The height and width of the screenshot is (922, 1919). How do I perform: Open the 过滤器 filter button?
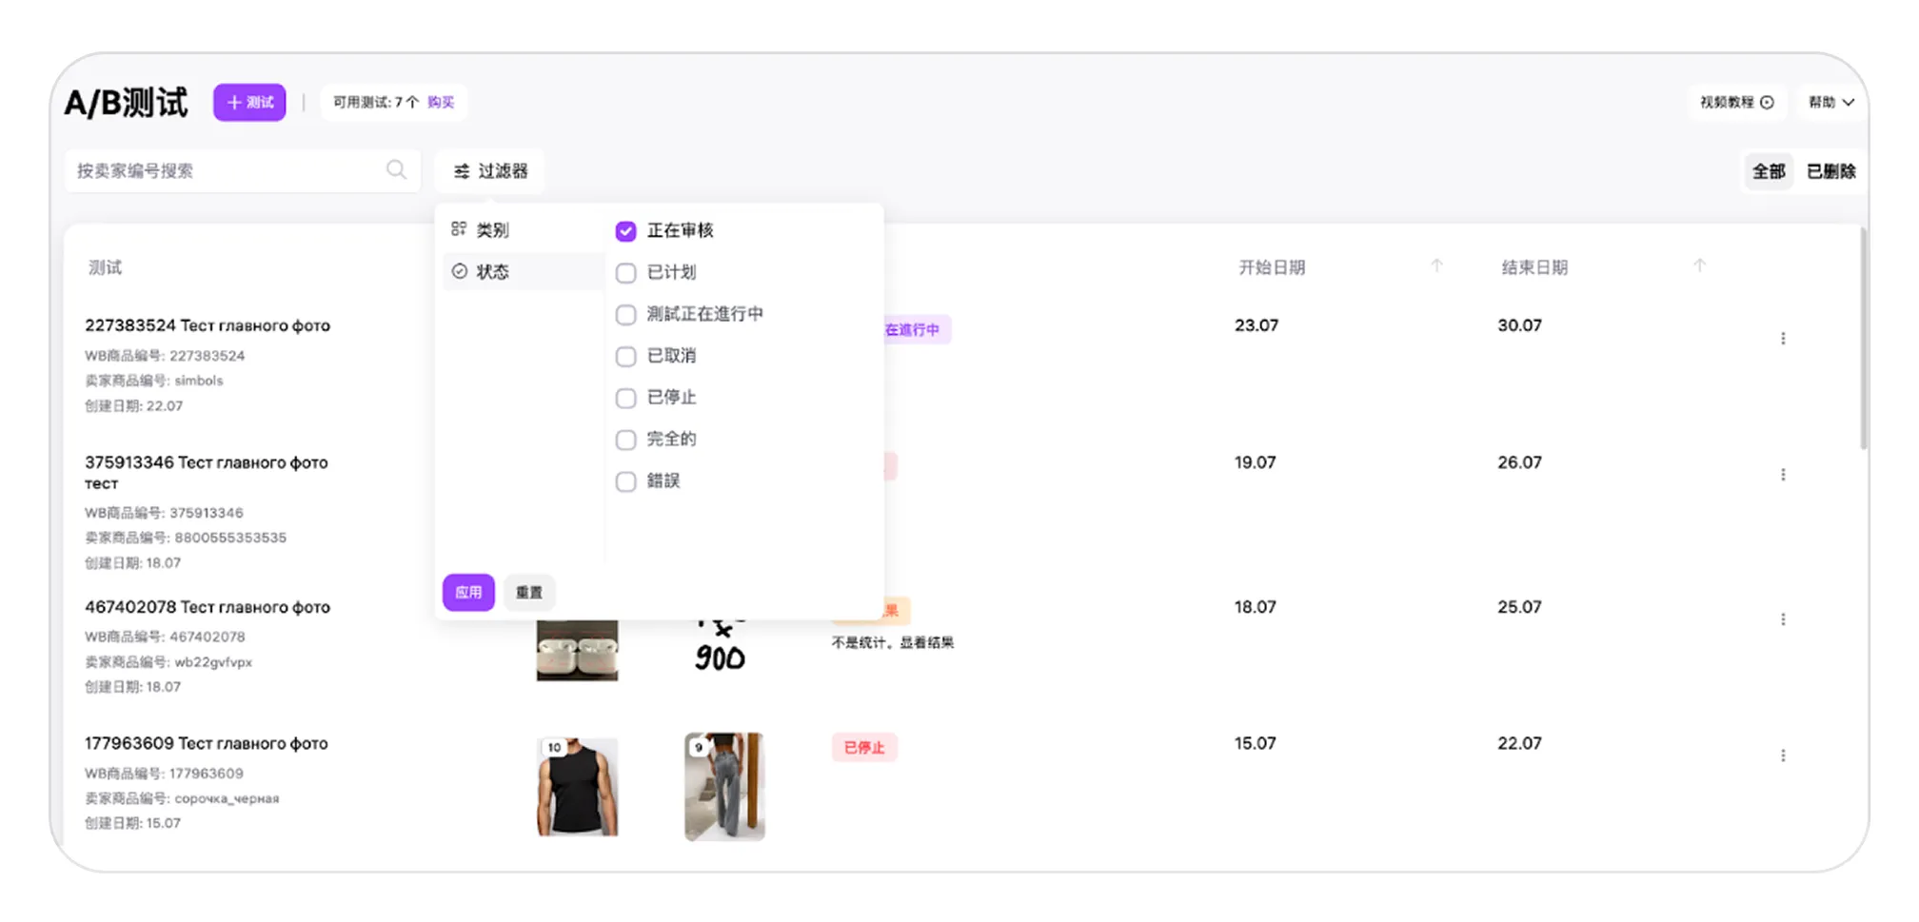point(490,171)
